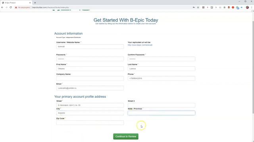This screenshot has width=254, height=142.
Task: Click the State / Province field
Action: click(x=162, y=113)
